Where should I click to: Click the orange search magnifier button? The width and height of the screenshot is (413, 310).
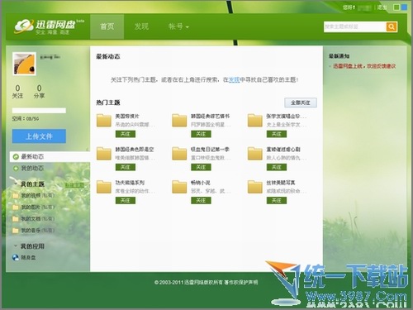[x=392, y=26]
